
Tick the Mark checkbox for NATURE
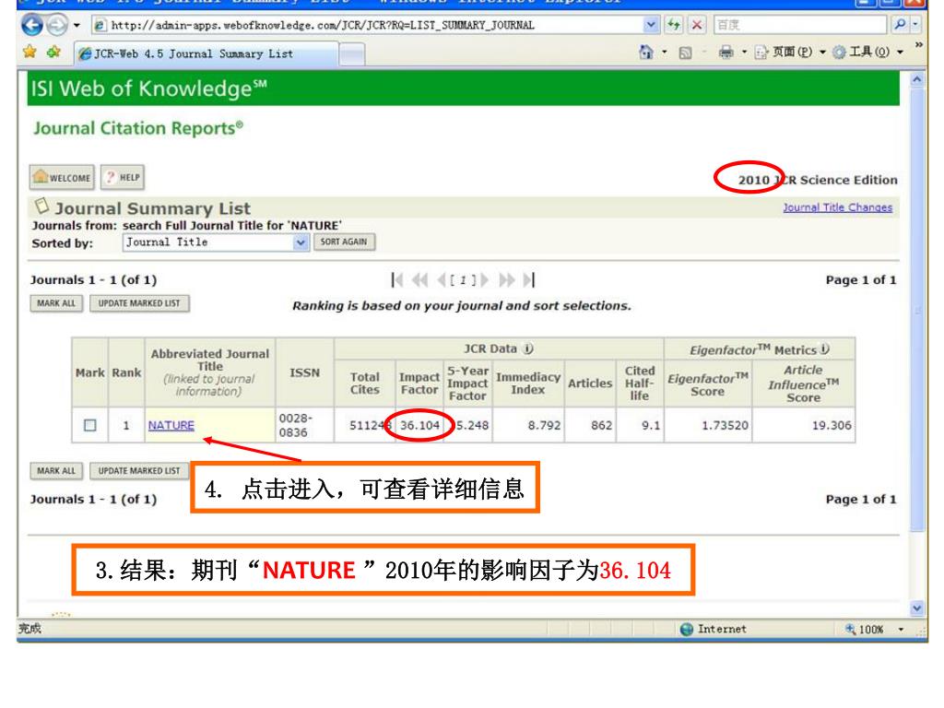(89, 425)
